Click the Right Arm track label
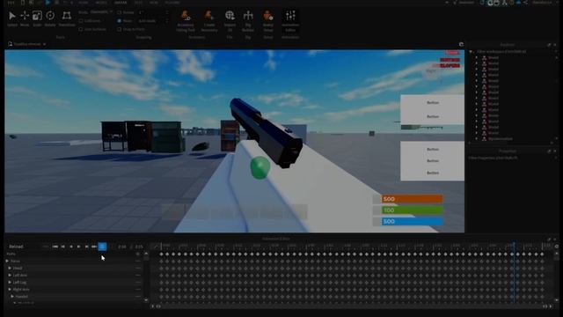The image size is (563, 317). click(21, 290)
